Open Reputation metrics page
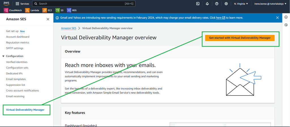Viewport: 290px width, 127px height. (18, 42)
